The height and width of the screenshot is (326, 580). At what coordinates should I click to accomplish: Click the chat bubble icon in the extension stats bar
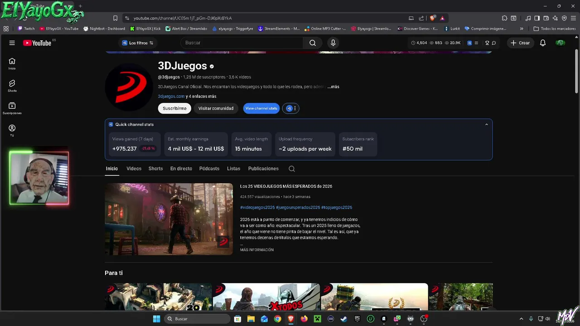494,43
